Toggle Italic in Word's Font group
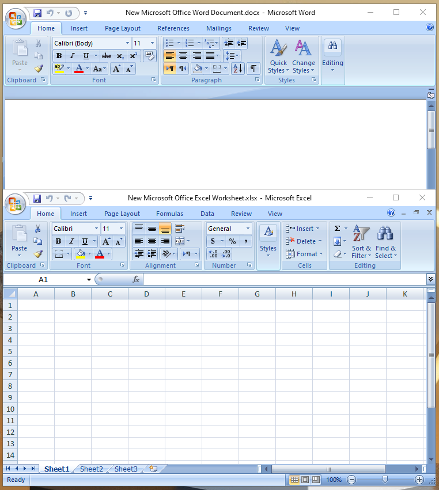The image size is (439, 490). 72,56
